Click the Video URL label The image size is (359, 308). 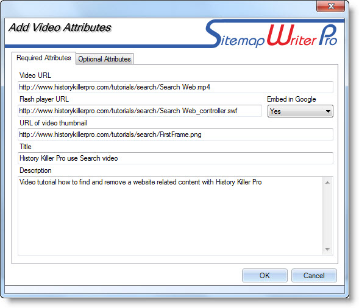click(x=35, y=75)
